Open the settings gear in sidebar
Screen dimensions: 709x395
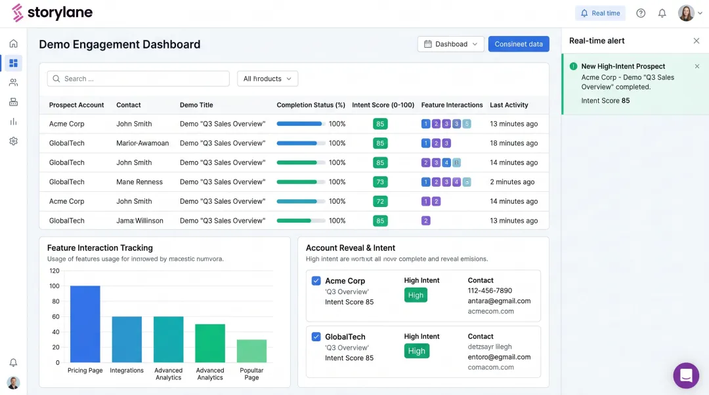(x=14, y=141)
